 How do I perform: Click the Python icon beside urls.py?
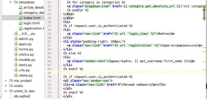(x=16, y=70)
